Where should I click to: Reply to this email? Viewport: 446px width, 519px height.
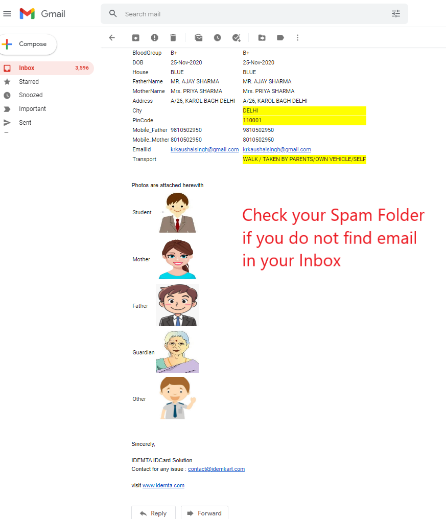coord(153,513)
